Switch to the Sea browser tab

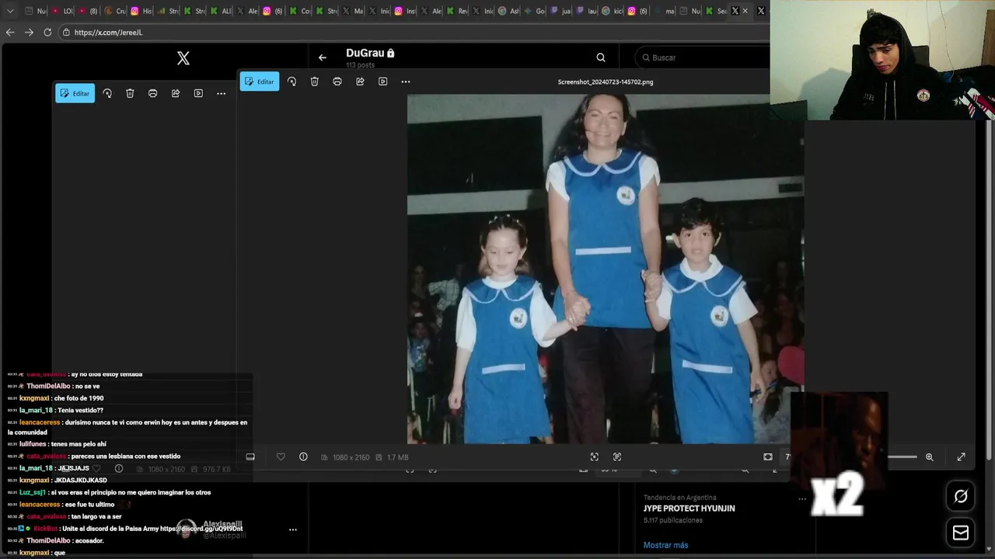(x=715, y=11)
